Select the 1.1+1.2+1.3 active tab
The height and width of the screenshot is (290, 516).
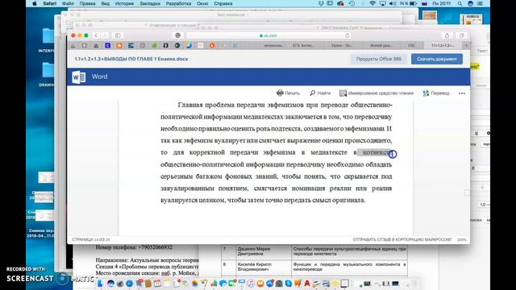tap(443, 45)
